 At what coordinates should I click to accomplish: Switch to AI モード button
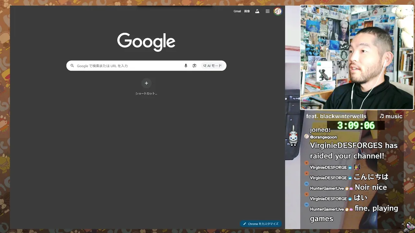coord(213,66)
